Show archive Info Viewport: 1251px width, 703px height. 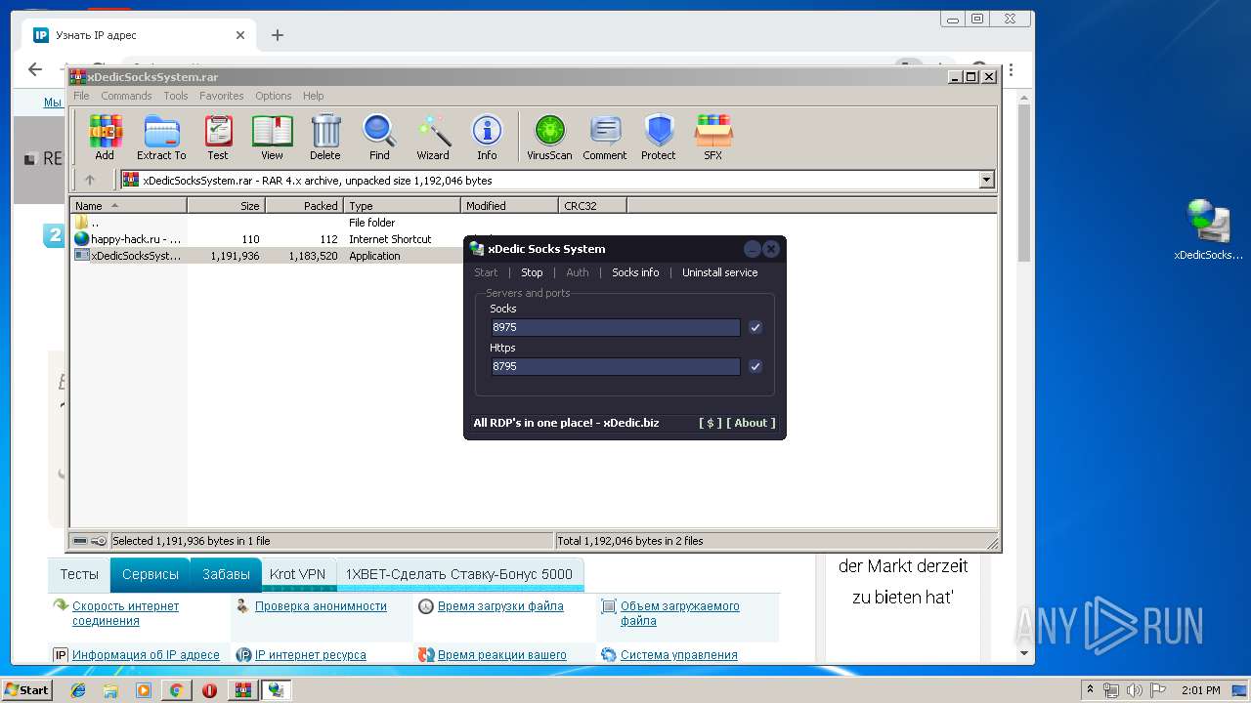coord(487,137)
